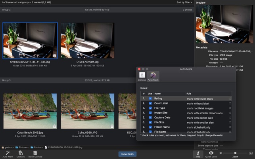Screen dimensions: 255x159
Task: Select the Cuba_0988.JPG thumbnail
Action: pyautogui.click(x=88, y=111)
